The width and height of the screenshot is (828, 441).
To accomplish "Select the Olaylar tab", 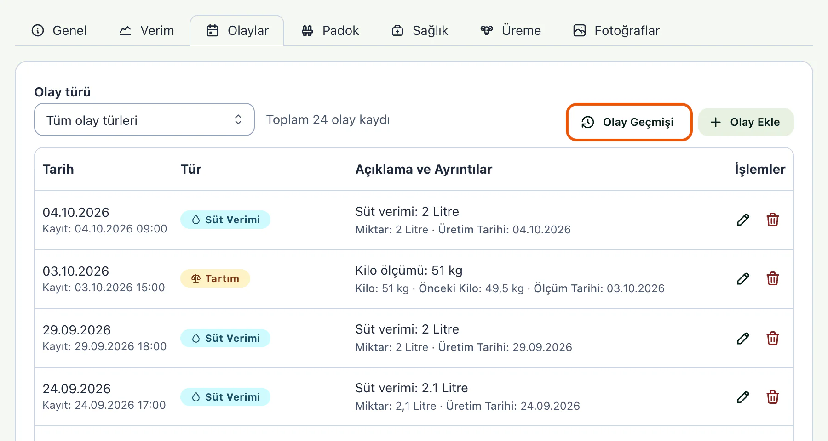I will 237,30.
